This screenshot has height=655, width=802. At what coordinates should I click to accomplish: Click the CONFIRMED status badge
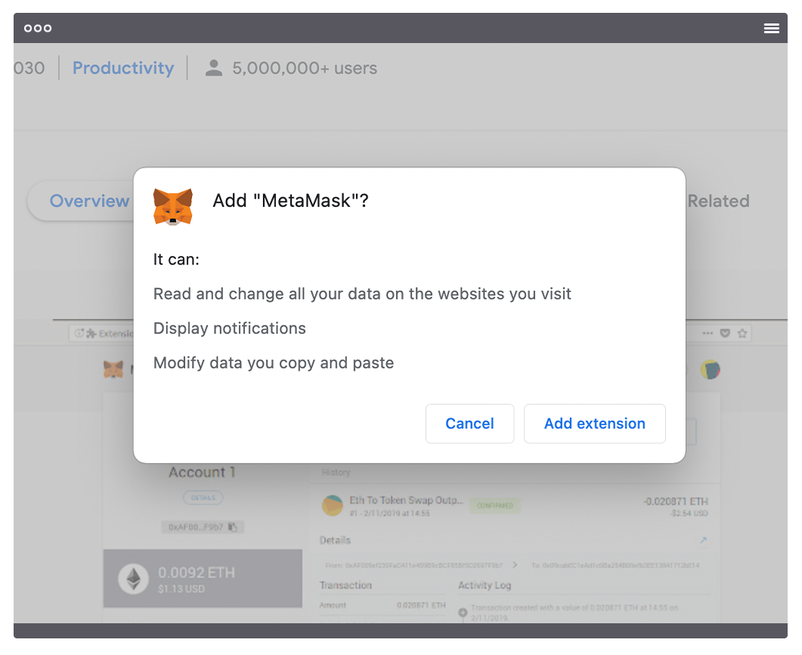pos(495,505)
